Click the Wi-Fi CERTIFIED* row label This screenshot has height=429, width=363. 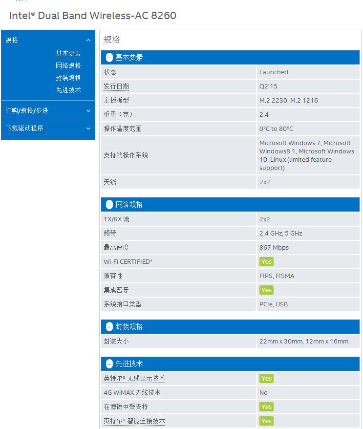click(x=128, y=262)
